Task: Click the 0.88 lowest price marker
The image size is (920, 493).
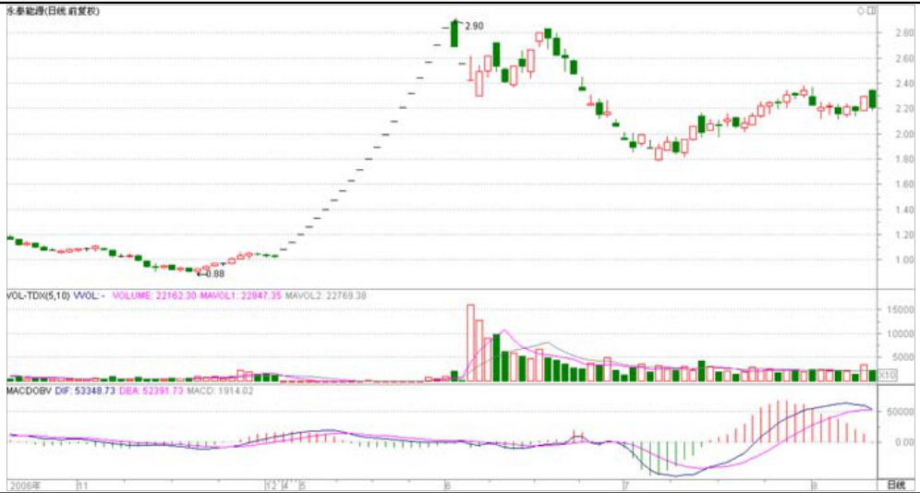Action: pos(212,273)
